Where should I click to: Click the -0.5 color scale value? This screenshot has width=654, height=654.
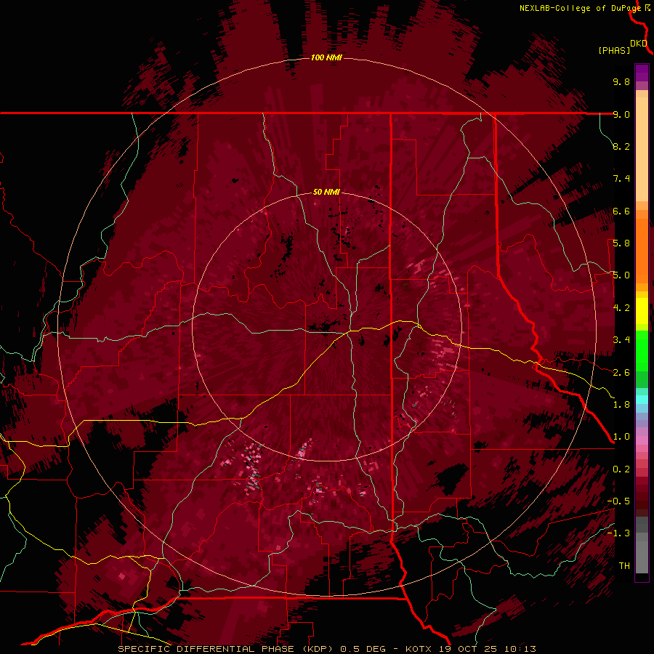click(x=618, y=501)
